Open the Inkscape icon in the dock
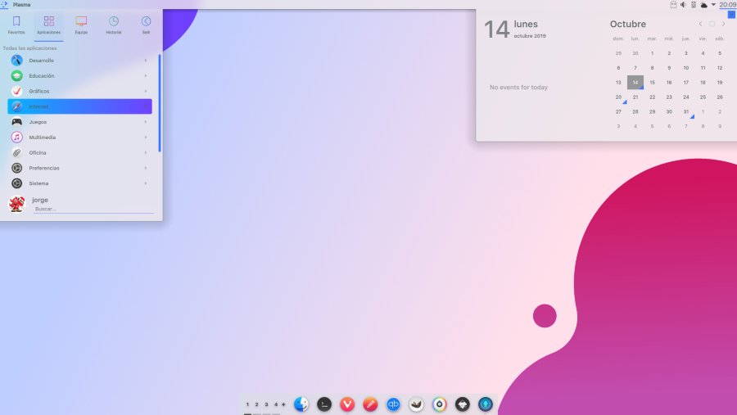The image size is (737, 415). click(462, 404)
